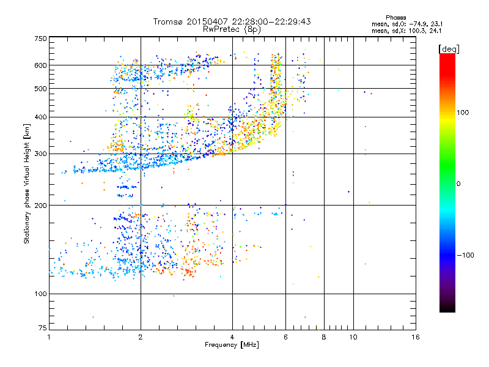
Task: Click the x-axis tick label '4'
Action: click(232, 337)
